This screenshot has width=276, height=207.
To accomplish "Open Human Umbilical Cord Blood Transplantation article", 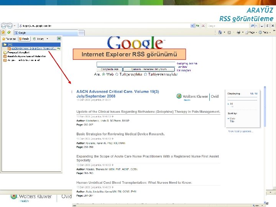I will point(134,182).
